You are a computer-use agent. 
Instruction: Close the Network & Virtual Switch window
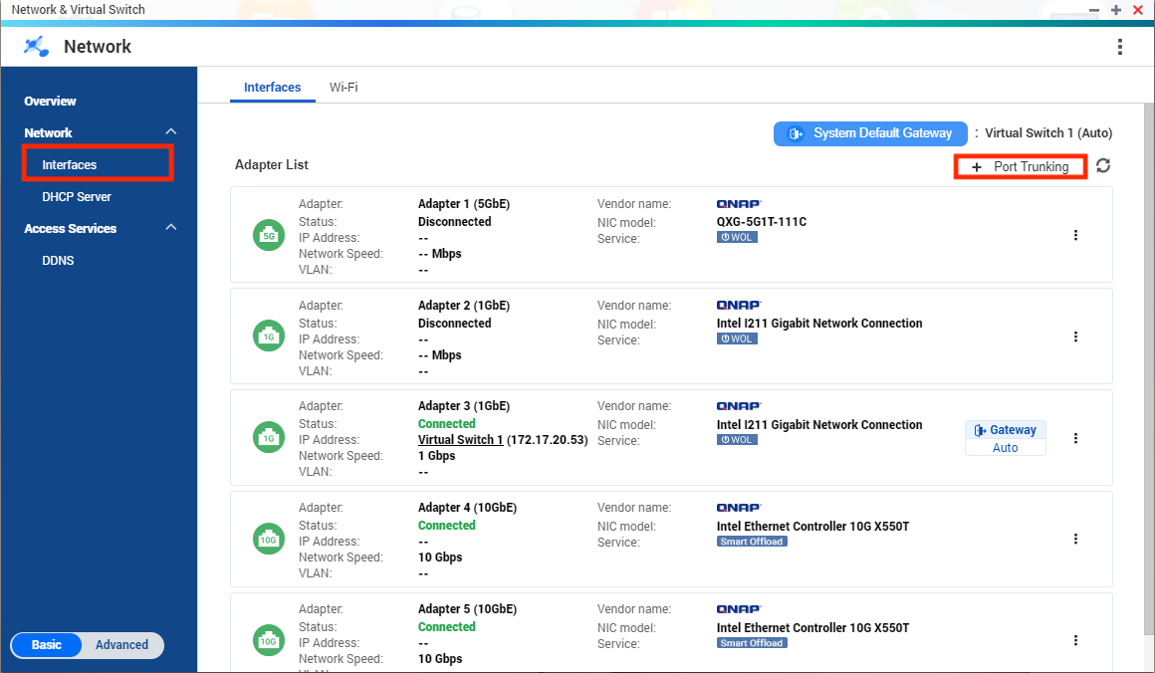point(1138,10)
